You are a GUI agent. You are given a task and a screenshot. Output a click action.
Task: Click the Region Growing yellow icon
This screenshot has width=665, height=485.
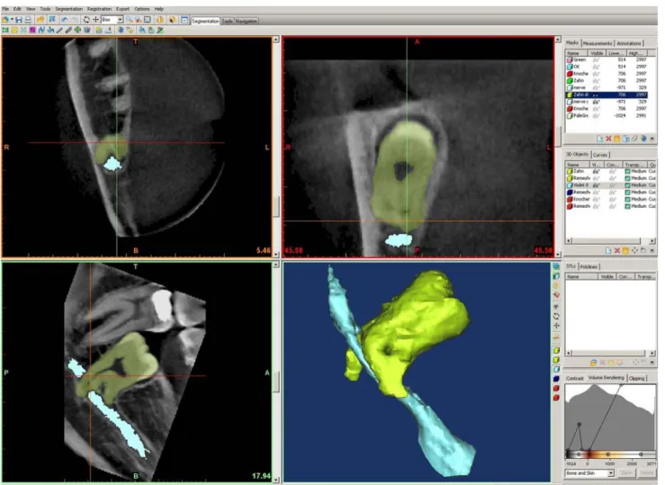click(x=14, y=30)
